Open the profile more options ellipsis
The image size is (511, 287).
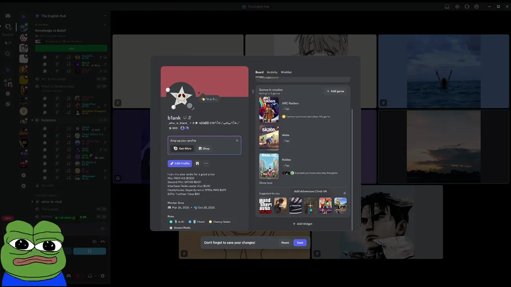tap(206, 163)
